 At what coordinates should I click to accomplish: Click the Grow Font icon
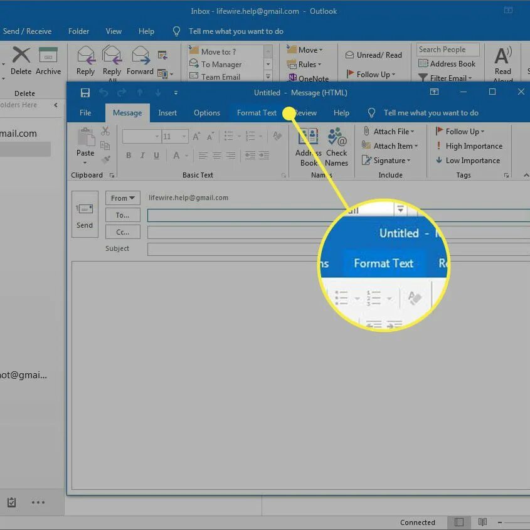coord(196,137)
